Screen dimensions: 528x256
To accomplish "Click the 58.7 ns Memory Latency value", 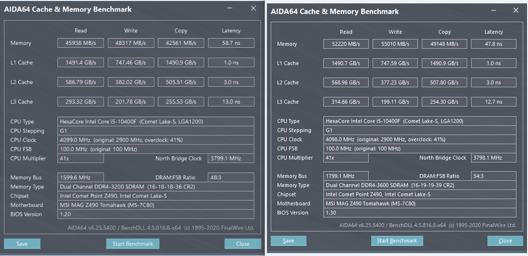I will [231, 43].
